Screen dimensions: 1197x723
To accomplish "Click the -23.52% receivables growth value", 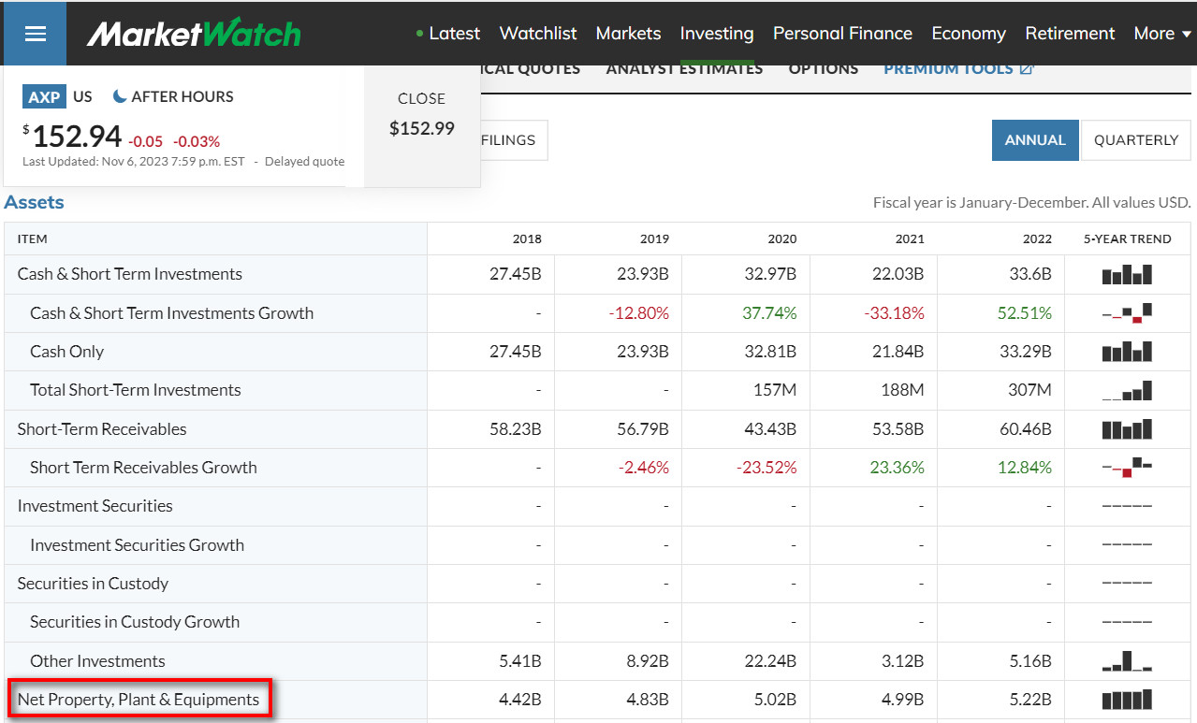I will 766,468.
